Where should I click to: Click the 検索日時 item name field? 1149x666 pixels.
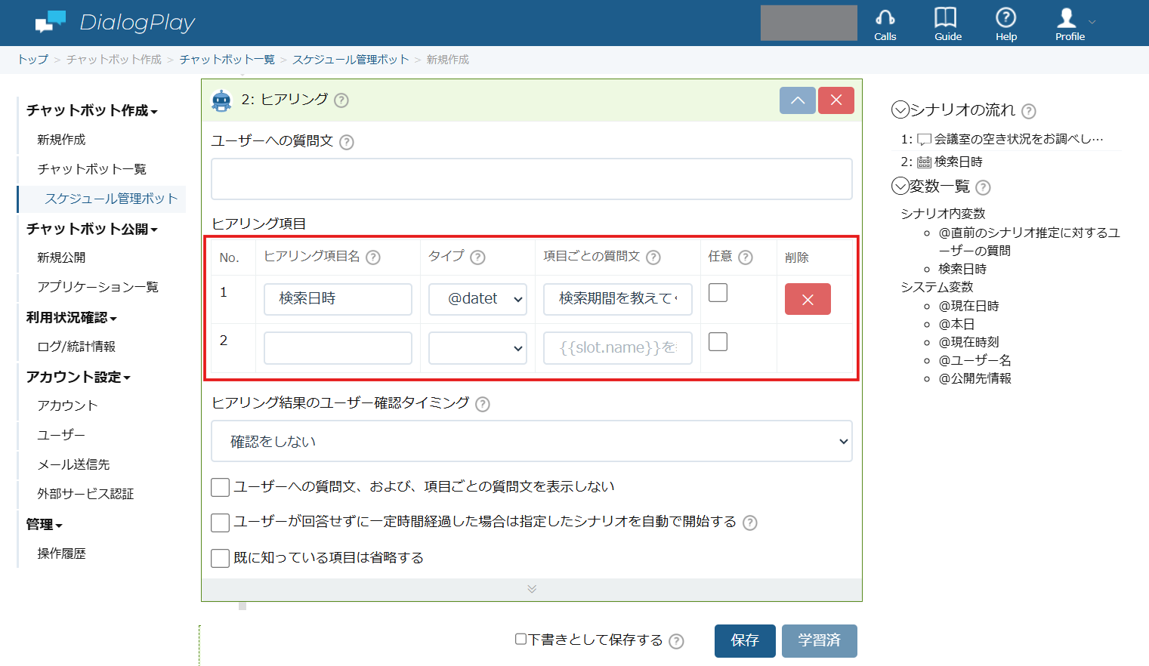pyautogui.click(x=338, y=299)
